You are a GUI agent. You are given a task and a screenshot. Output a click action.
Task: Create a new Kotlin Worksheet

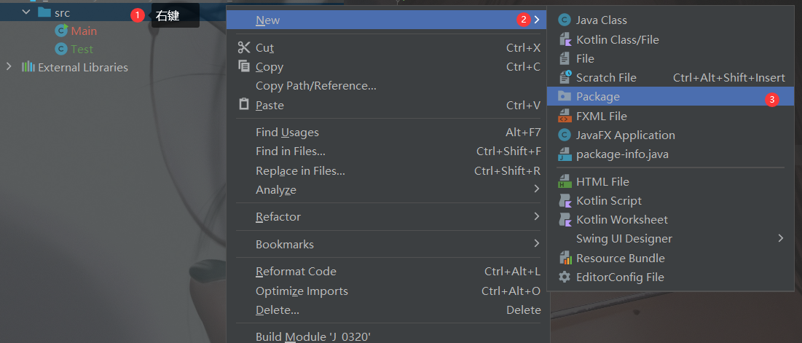(671, 219)
